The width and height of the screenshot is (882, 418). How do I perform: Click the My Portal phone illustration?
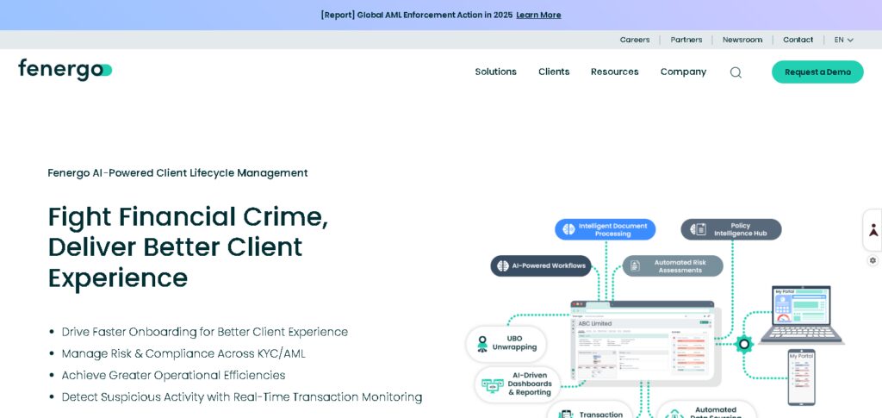pyautogui.click(x=802, y=377)
